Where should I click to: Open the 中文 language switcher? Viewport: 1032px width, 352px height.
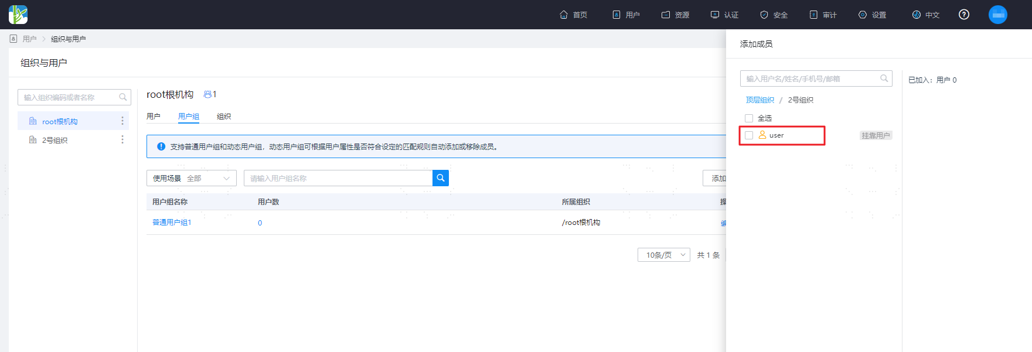coord(926,15)
